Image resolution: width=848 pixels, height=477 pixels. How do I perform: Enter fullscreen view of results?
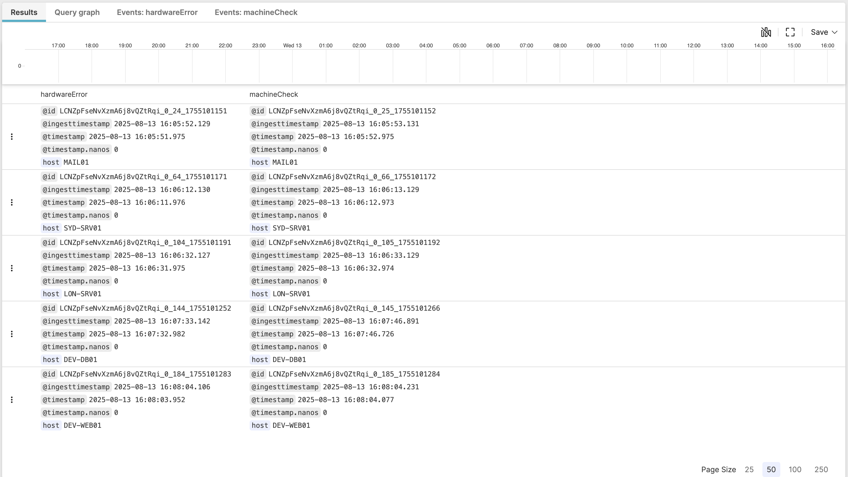790,32
